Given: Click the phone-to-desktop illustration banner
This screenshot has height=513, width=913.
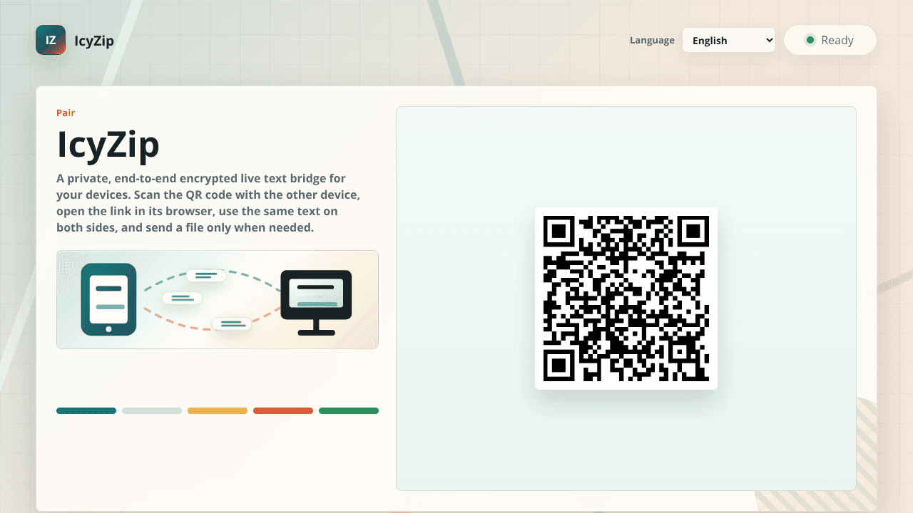Looking at the screenshot, I should click(x=218, y=299).
